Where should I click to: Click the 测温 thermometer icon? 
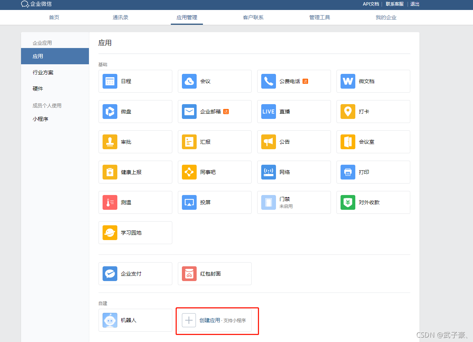(x=110, y=202)
